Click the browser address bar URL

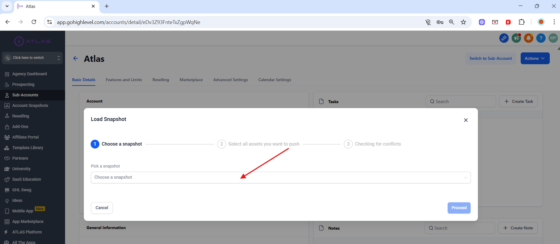coord(128,22)
